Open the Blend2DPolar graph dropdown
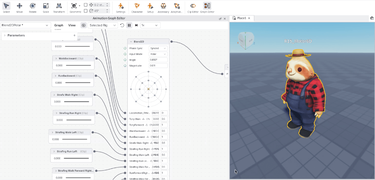This screenshot has width=375, height=180. click(26, 25)
